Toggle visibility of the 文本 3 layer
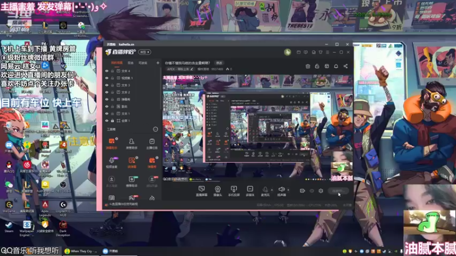This screenshot has width=456, height=256. click(107, 85)
